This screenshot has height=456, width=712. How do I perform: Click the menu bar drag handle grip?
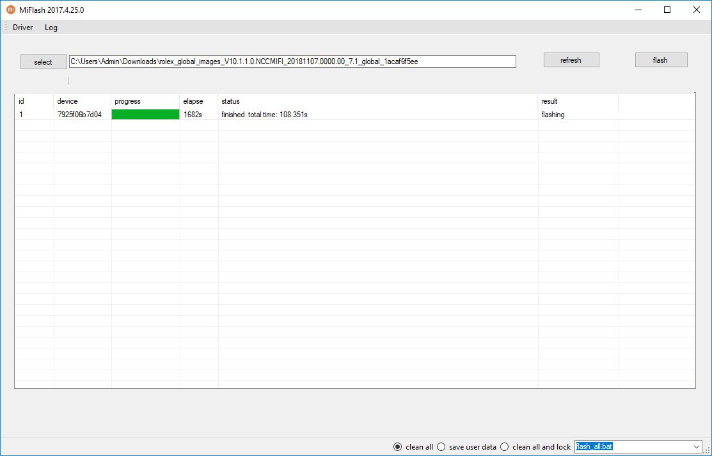(6, 28)
